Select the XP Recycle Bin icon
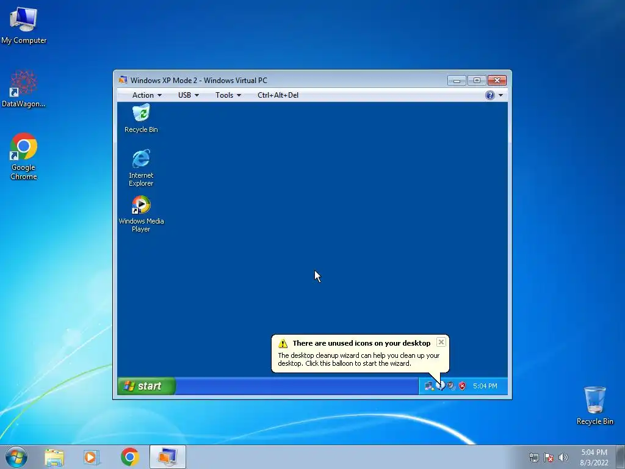 pyautogui.click(x=141, y=118)
